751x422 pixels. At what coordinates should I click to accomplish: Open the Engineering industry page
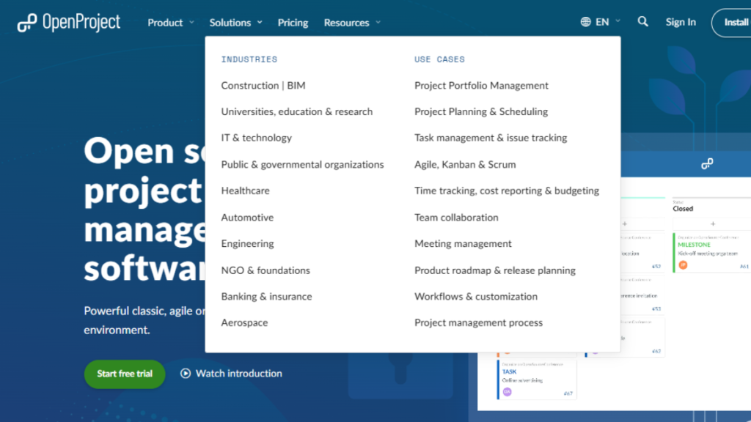[x=247, y=243]
